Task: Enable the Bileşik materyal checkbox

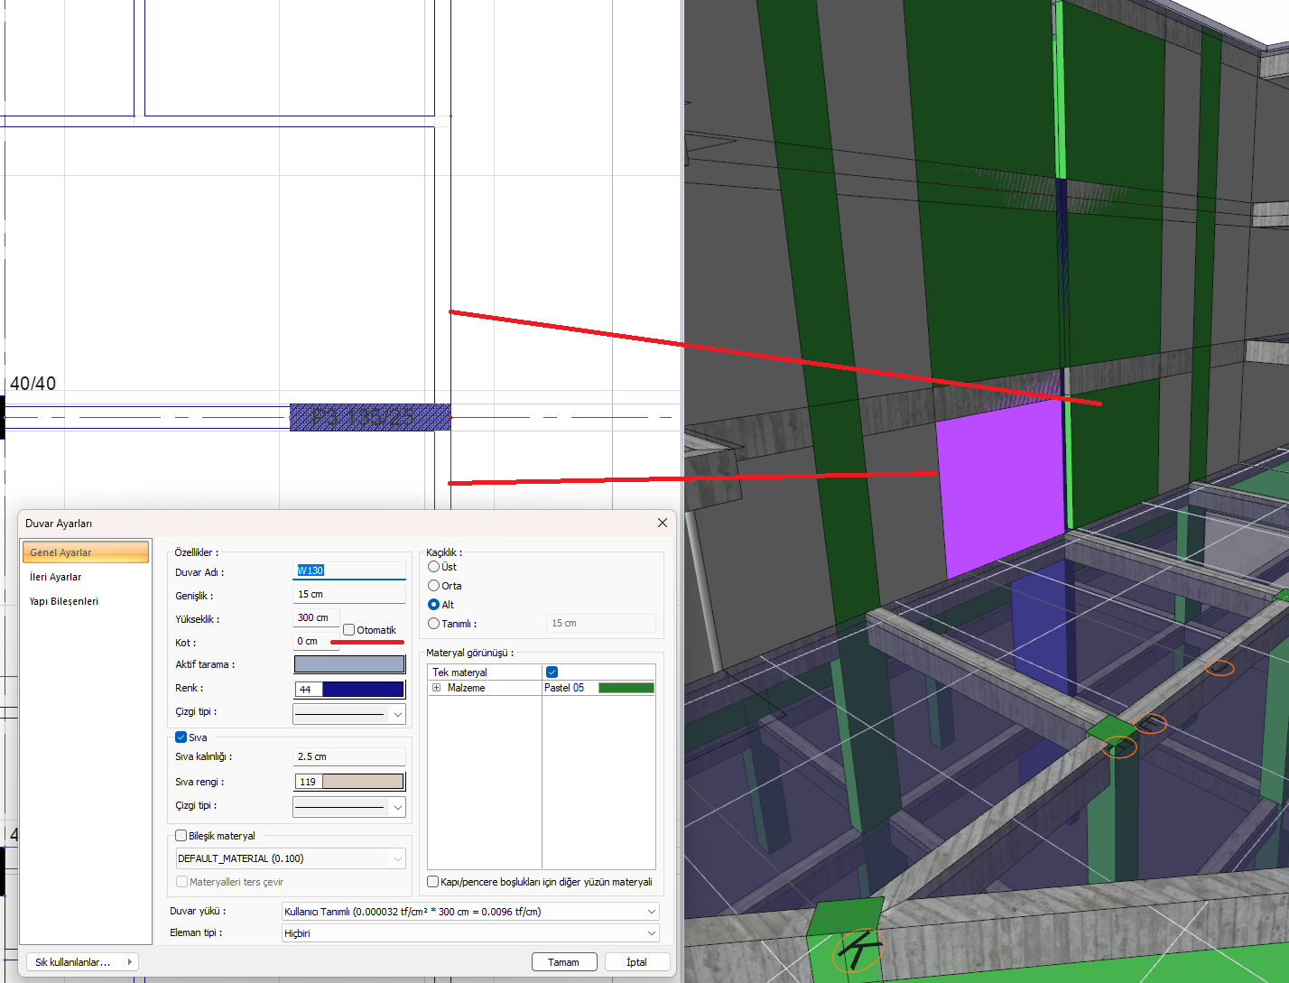Action: (x=181, y=836)
